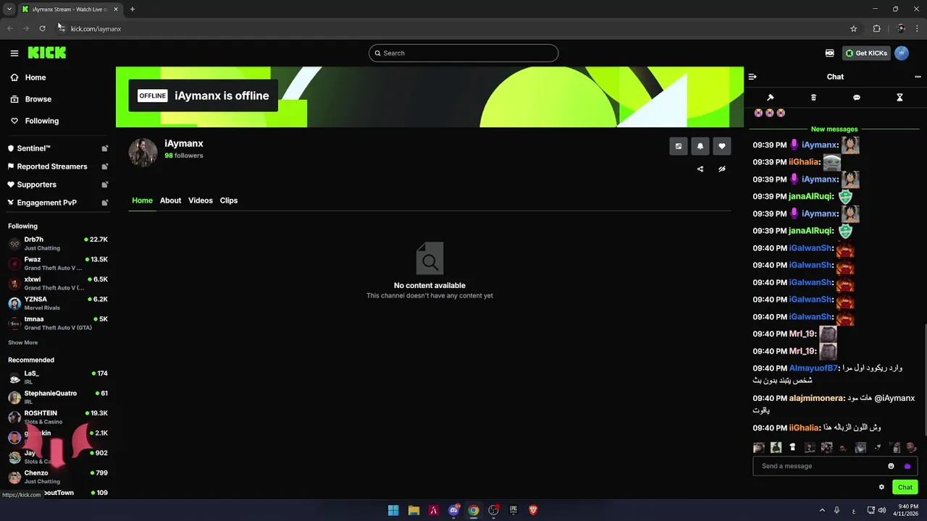Viewport: 927px width, 521px height.
Task: Click the share icon on channel page
Action: click(700, 169)
